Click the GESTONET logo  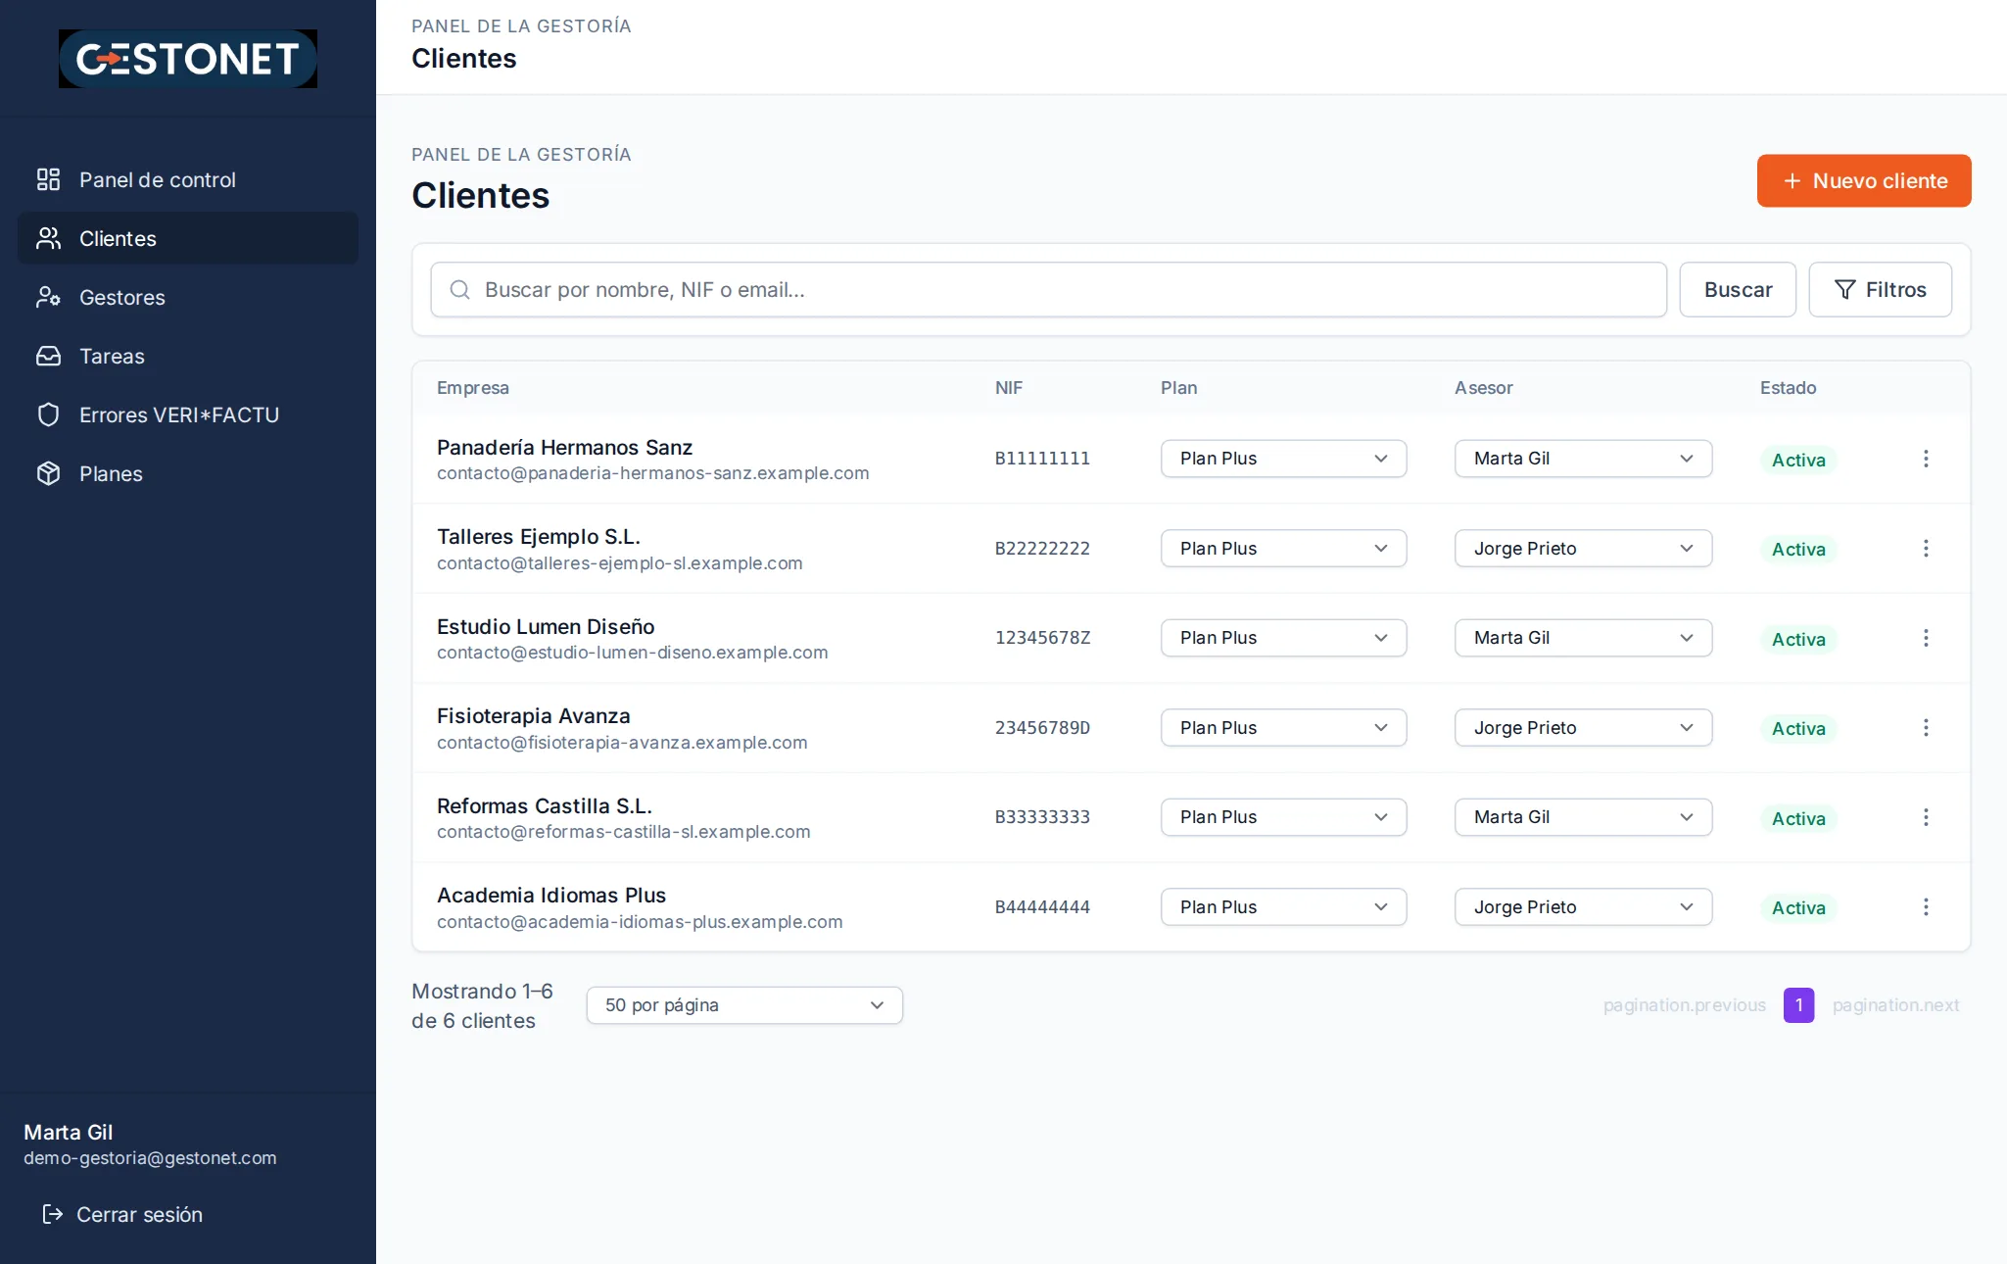point(188,59)
